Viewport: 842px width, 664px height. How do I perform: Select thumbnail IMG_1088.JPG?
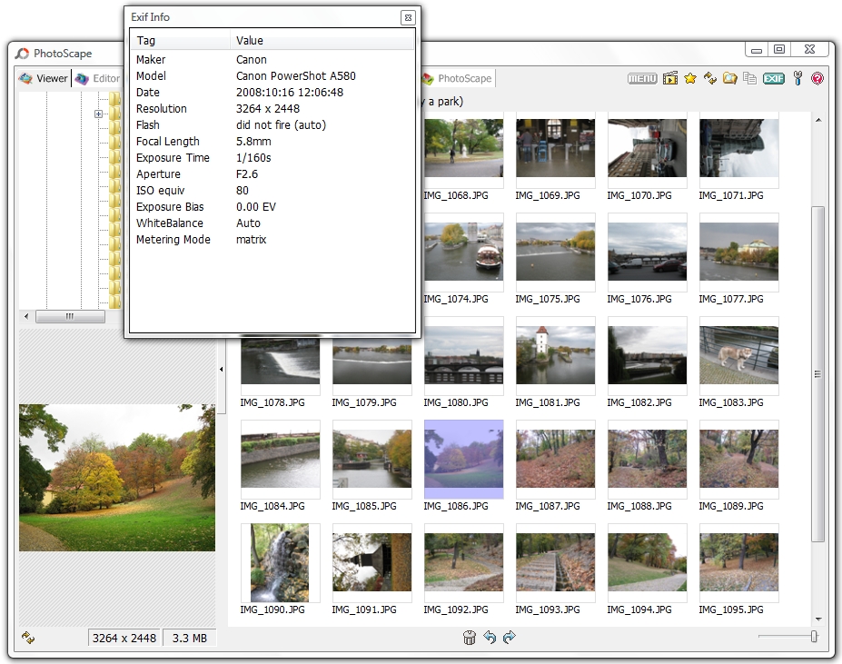(647, 459)
